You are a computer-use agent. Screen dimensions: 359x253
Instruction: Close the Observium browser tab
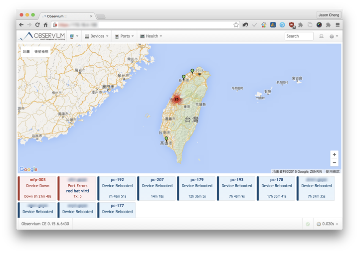click(91, 16)
